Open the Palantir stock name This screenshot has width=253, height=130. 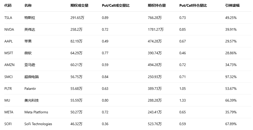click(x=30, y=89)
